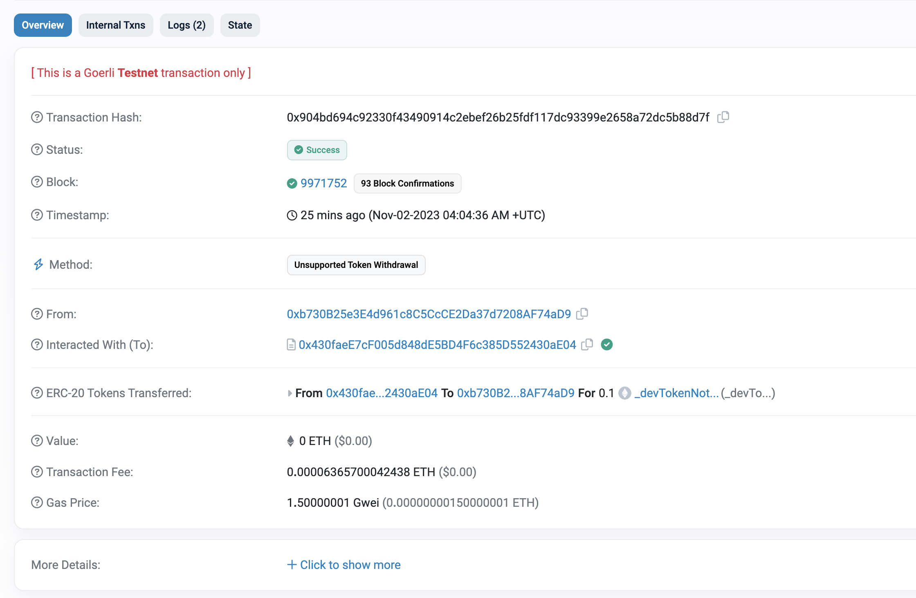
Task: Click the _devTokenNot token logo icon
Action: tap(625, 393)
